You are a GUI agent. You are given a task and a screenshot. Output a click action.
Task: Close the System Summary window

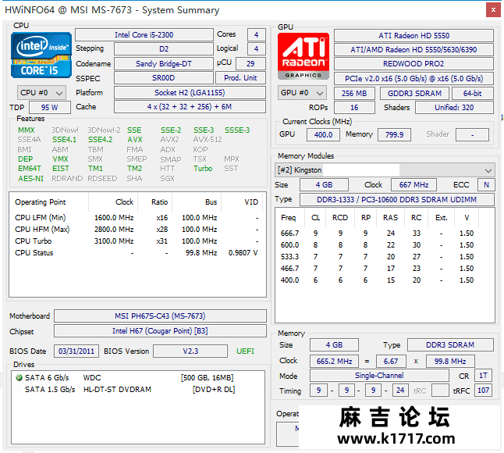pyautogui.click(x=493, y=10)
